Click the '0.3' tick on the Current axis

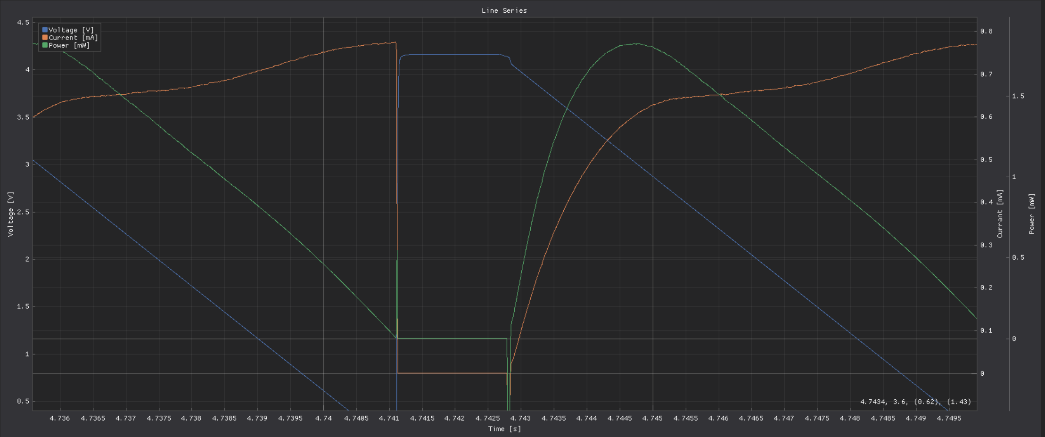(x=987, y=245)
